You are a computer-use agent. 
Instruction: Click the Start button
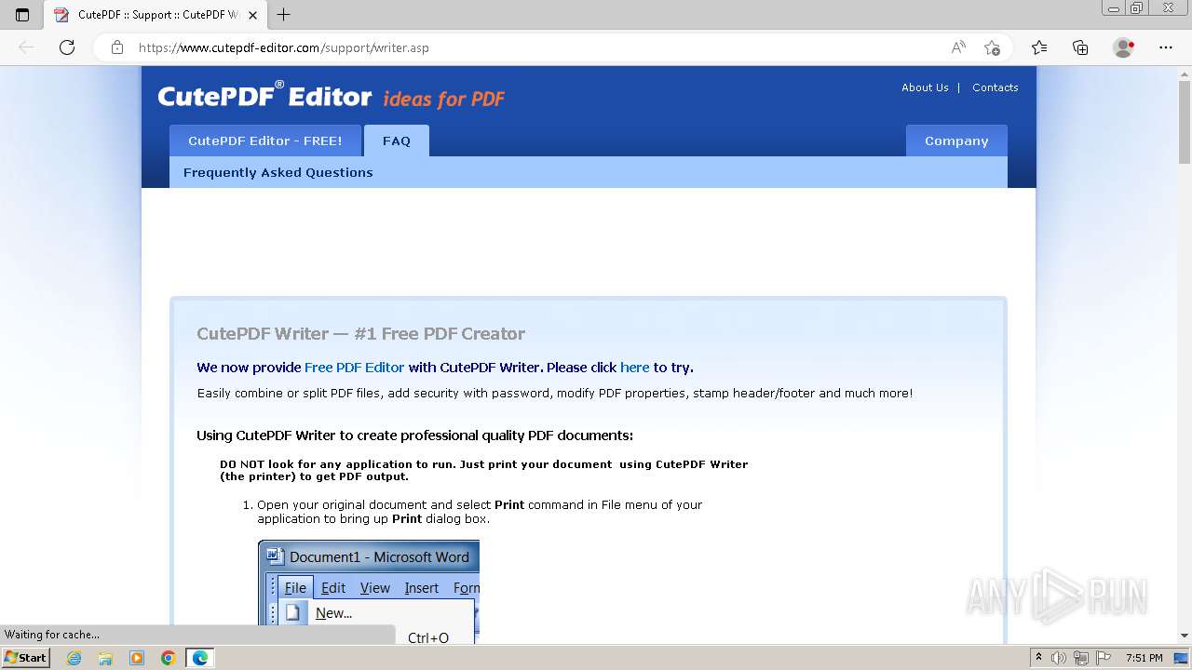click(25, 658)
